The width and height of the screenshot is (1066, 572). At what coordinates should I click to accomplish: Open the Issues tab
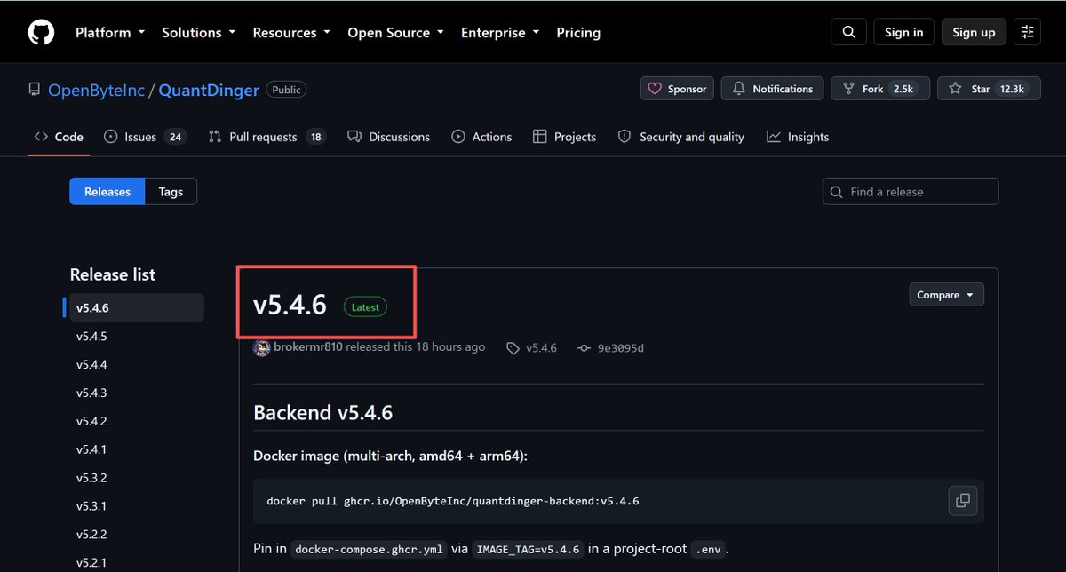pyautogui.click(x=144, y=137)
